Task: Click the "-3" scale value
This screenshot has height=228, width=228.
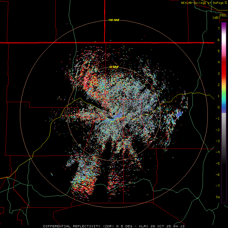Action: coord(218,141)
